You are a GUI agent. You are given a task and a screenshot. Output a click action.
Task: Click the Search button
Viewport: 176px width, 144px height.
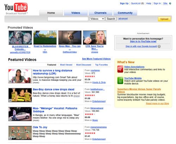point(111,19)
